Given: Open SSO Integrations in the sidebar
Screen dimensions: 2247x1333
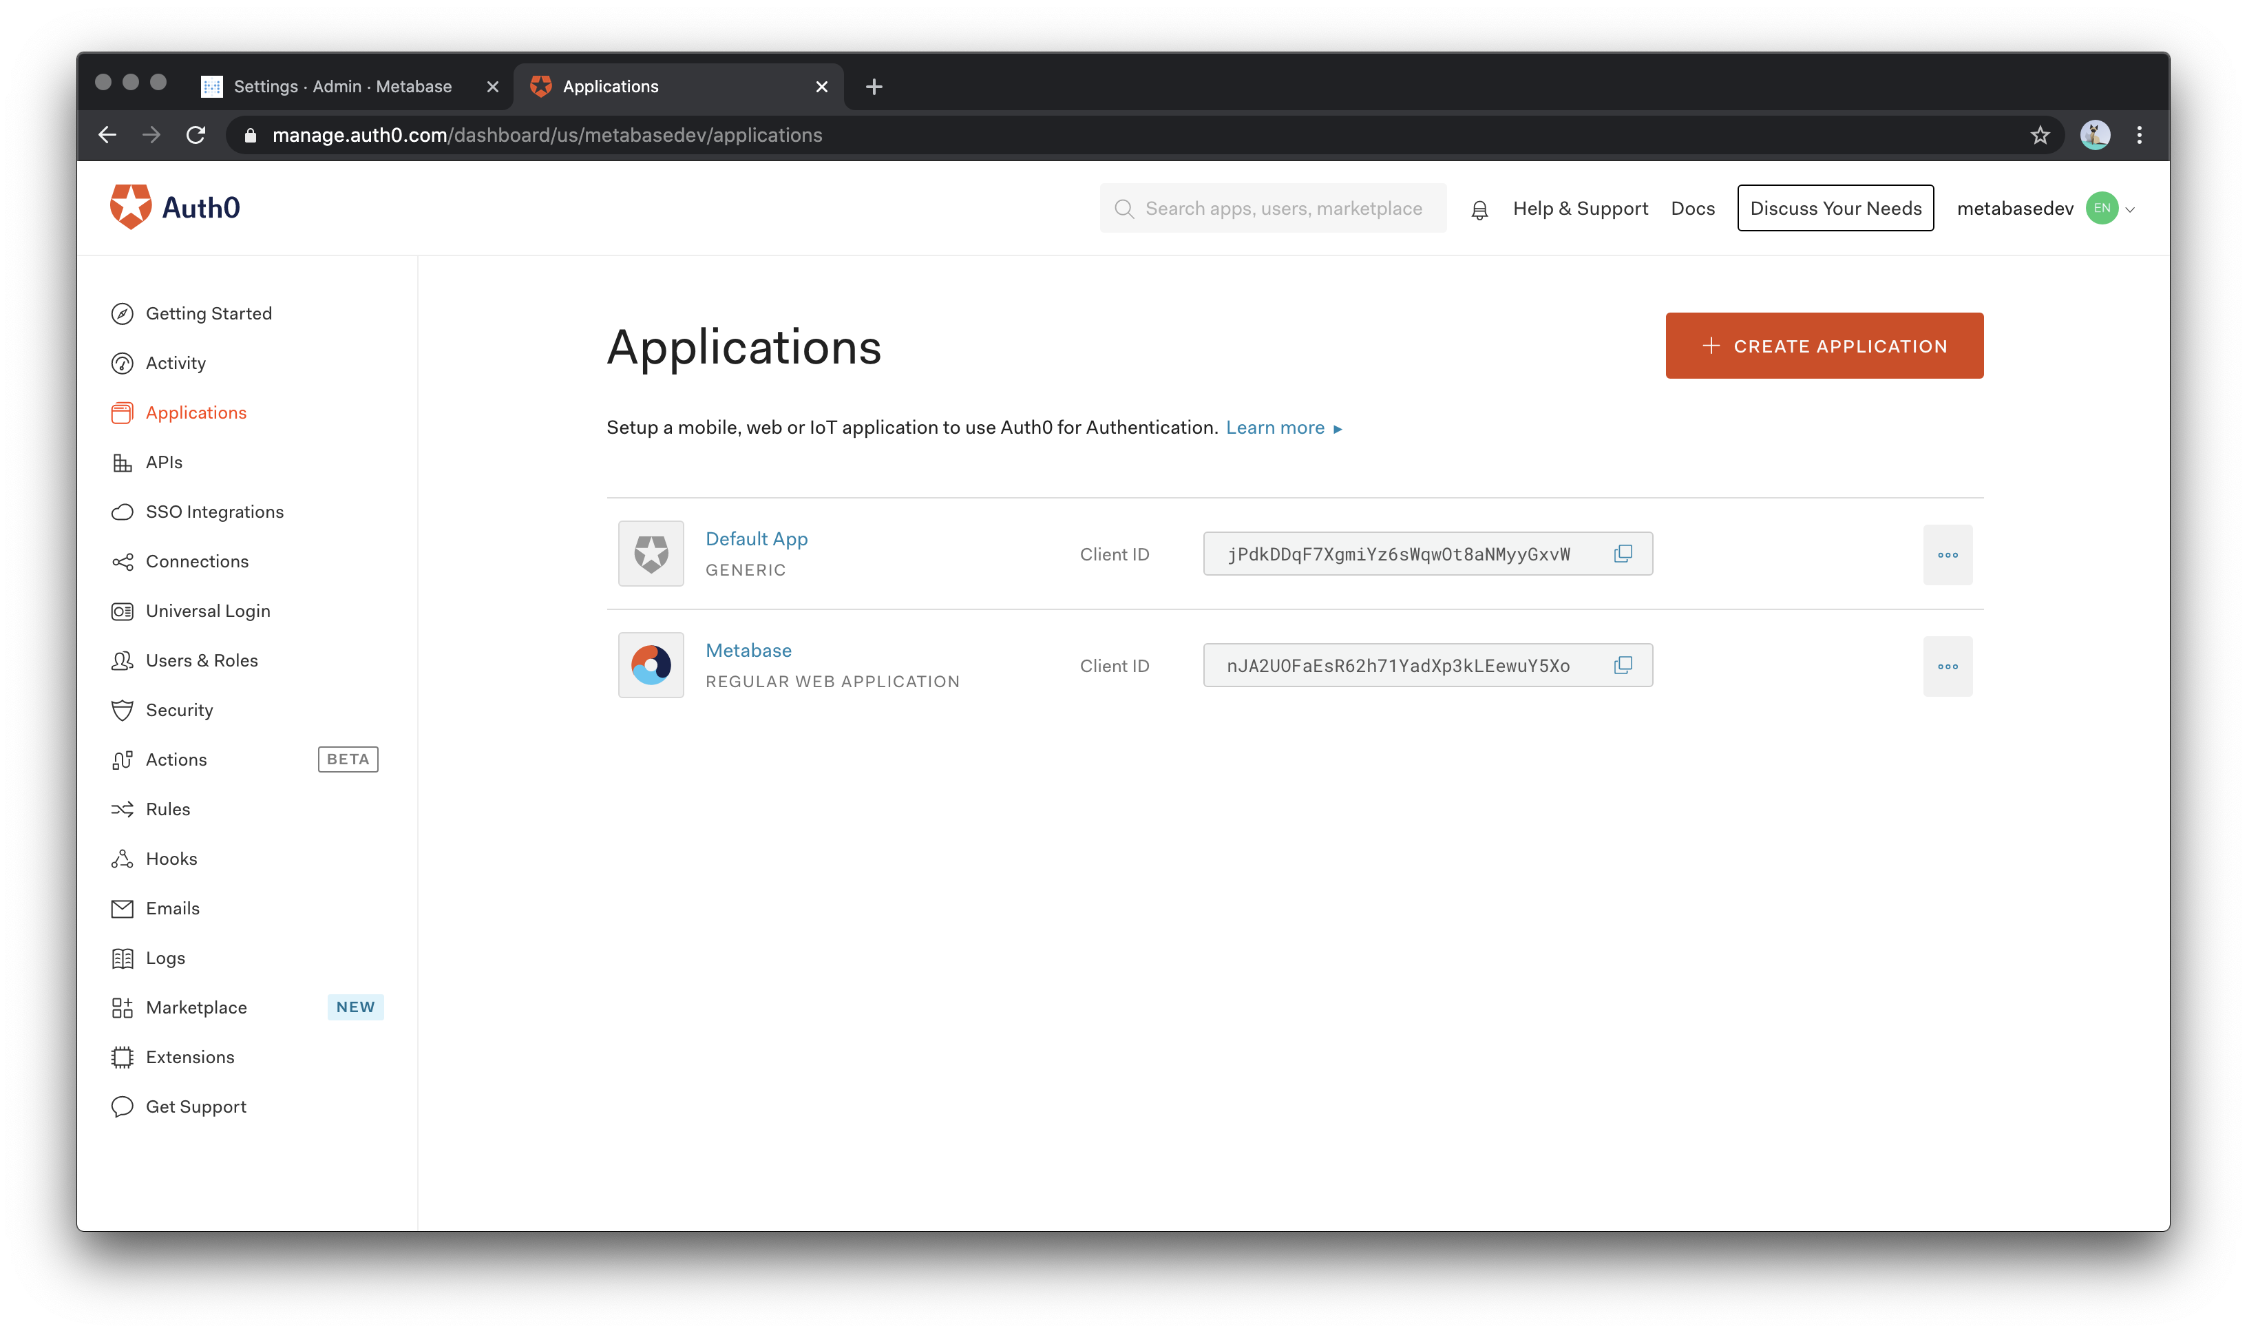Looking at the screenshot, I should (214, 511).
